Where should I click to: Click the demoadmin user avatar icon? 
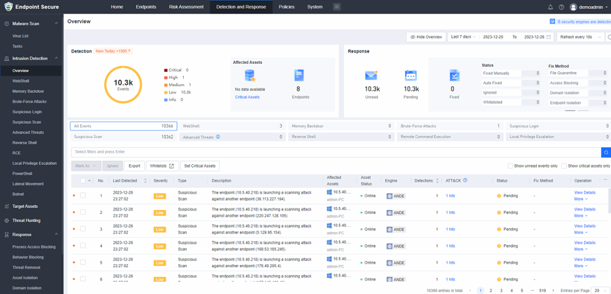[573, 7]
